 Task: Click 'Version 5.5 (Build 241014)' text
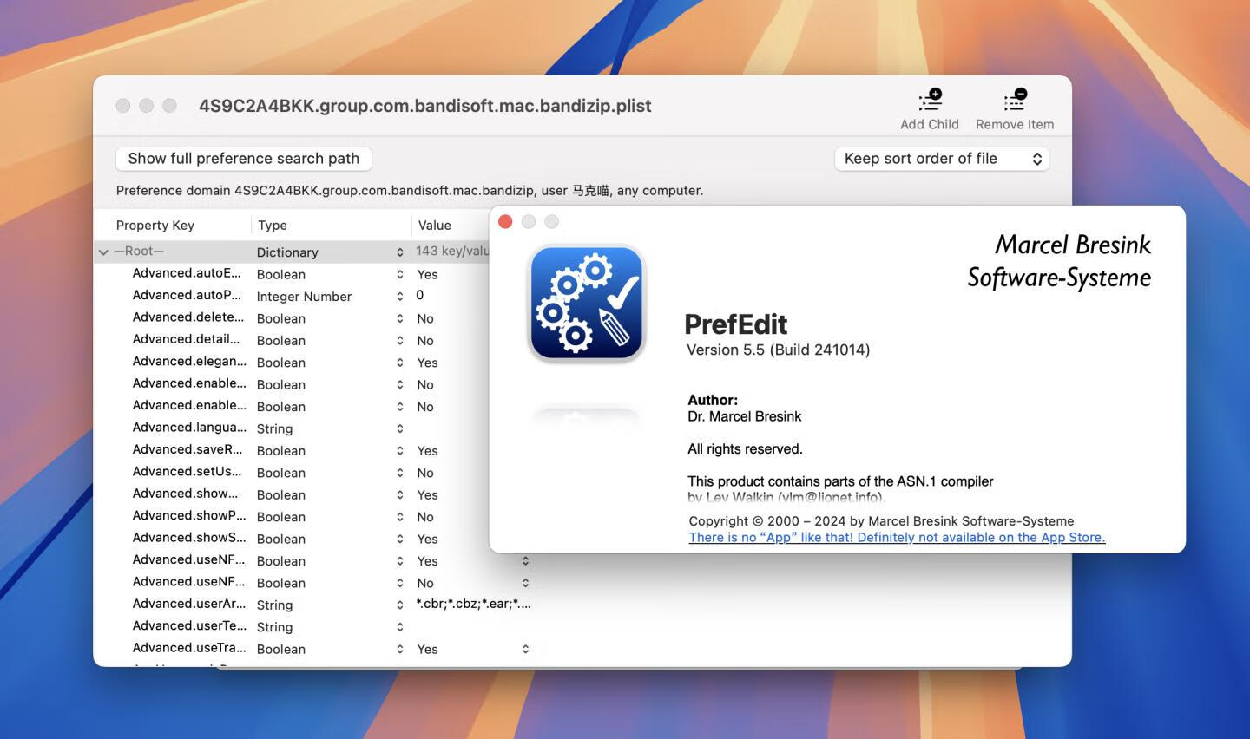[x=779, y=350]
